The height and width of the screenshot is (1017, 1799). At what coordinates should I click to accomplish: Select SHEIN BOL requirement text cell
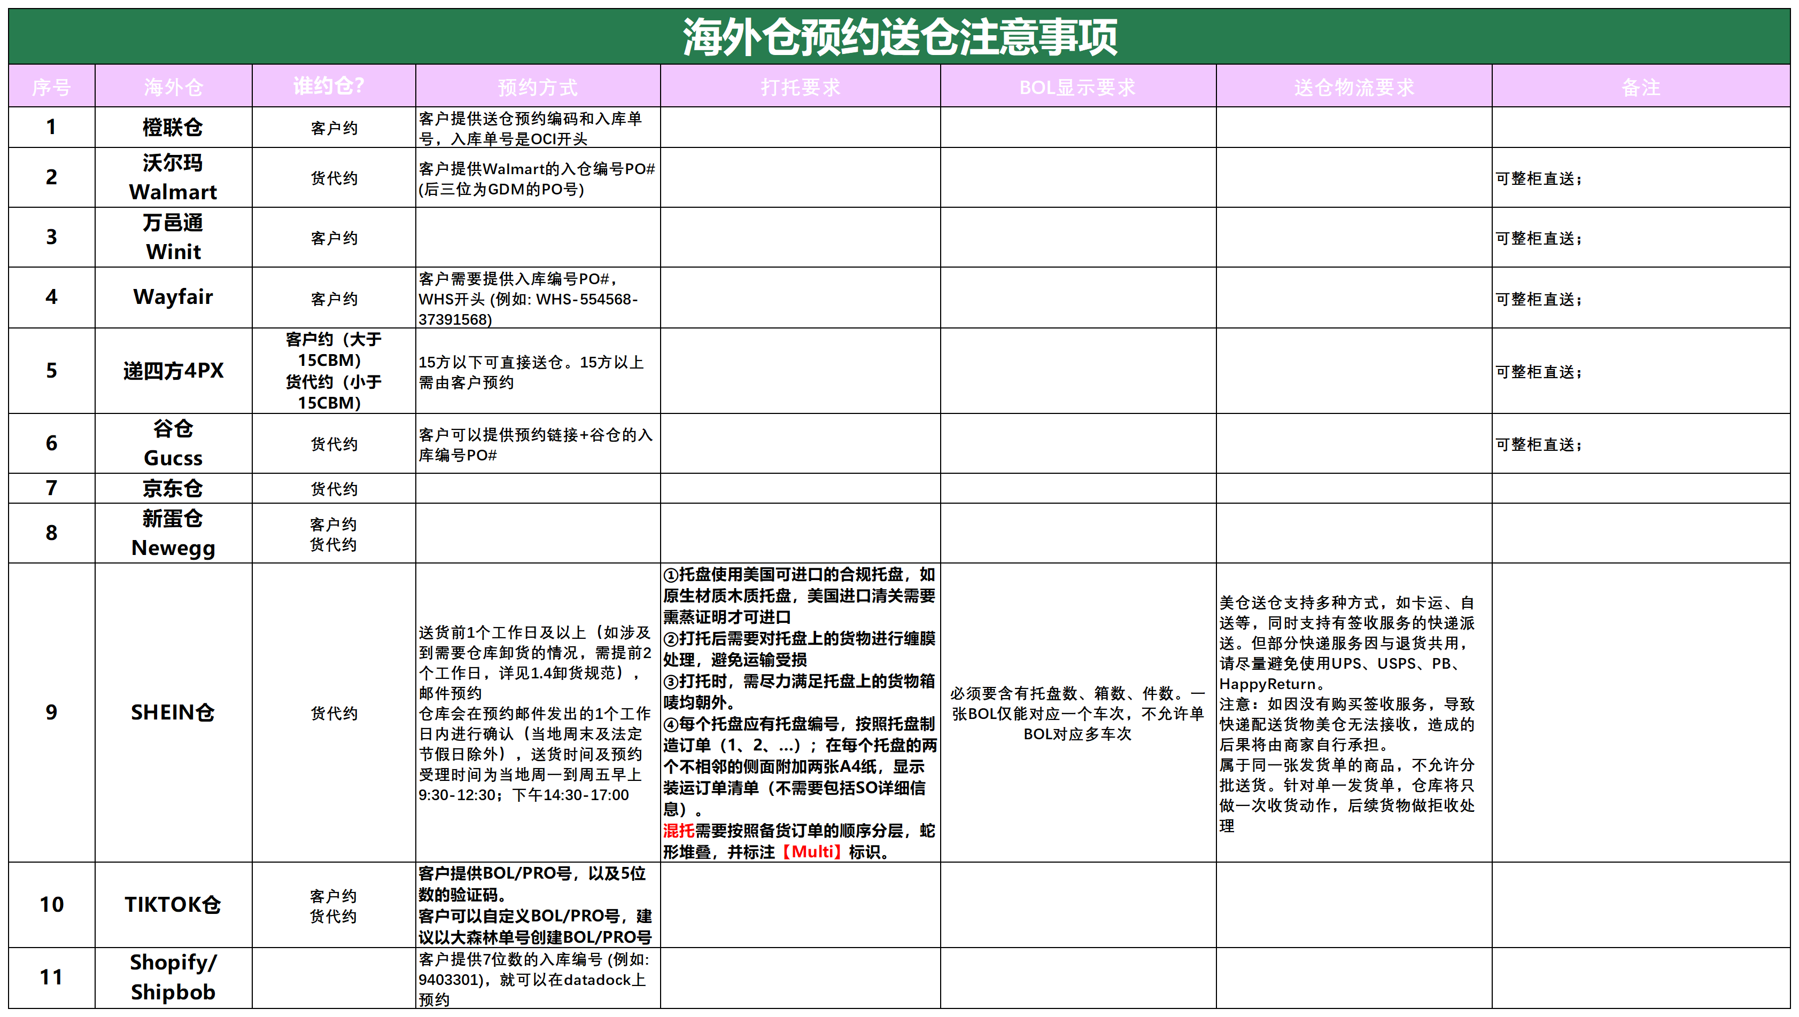point(1076,713)
